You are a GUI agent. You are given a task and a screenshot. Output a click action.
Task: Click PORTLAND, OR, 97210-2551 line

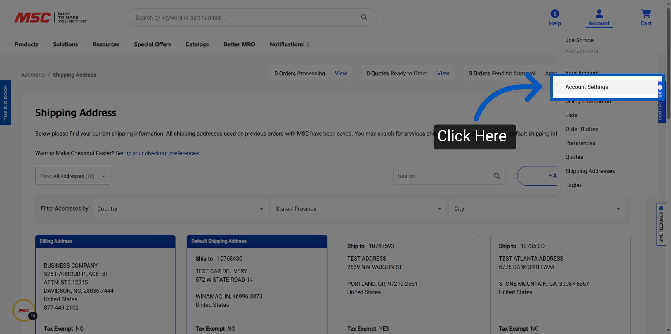click(x=382, y=284)
